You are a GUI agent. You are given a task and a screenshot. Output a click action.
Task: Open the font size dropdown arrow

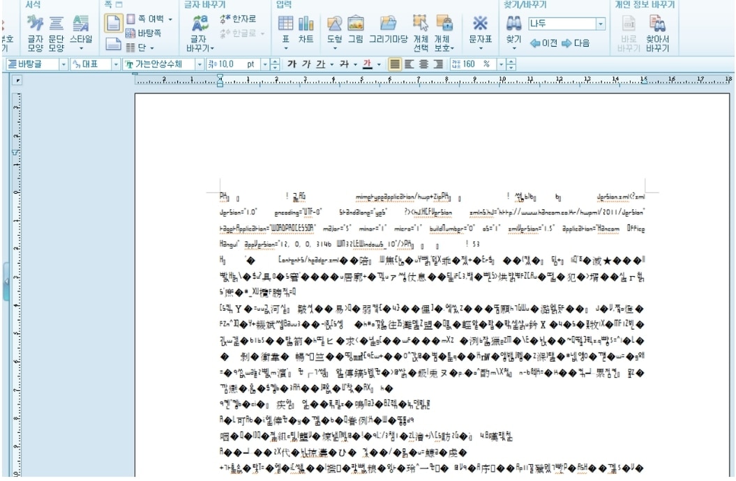pyautogui.click(x=266, y=64)
